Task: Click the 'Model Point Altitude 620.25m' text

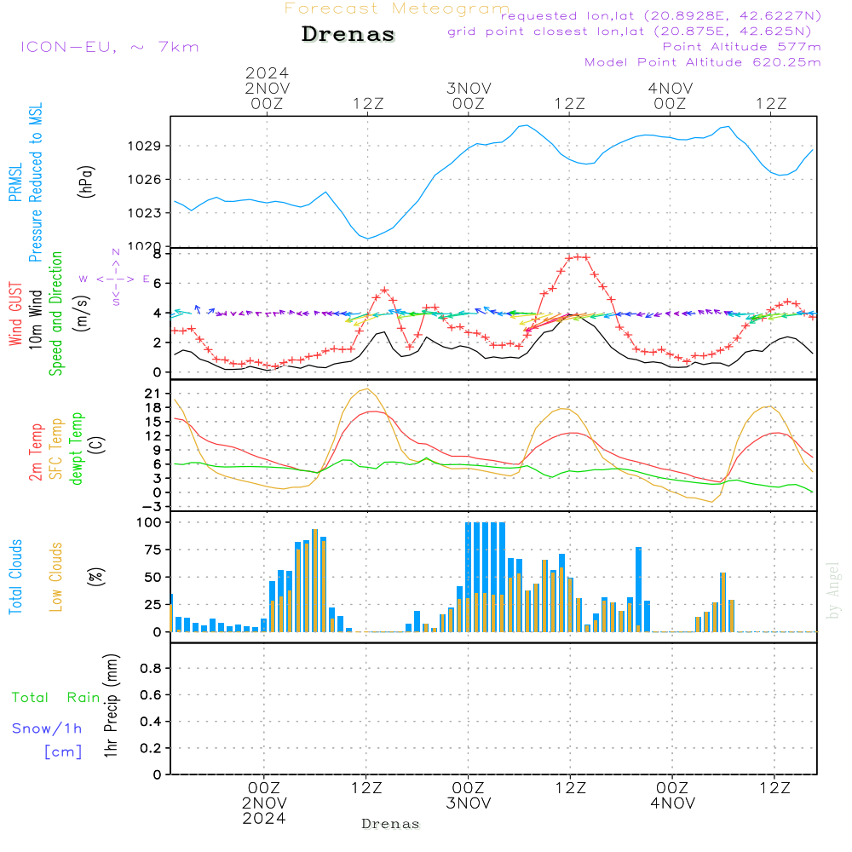Action: 703,62
